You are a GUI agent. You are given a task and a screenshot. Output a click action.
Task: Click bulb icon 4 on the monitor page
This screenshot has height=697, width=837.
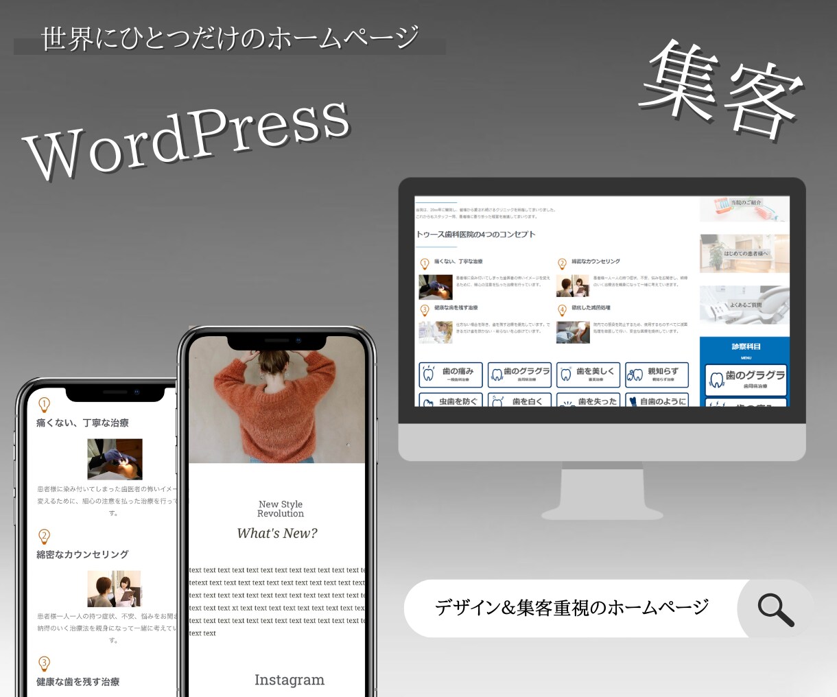pyautogui.click(x=562, y=310)
